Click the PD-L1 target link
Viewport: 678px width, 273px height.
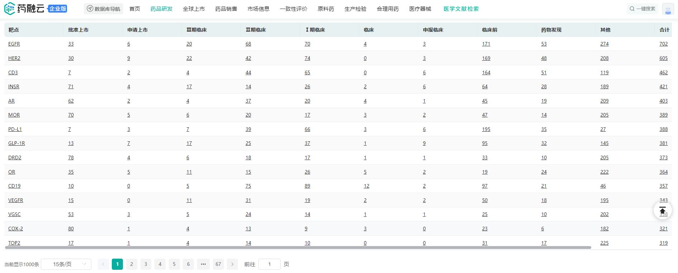click(15, 129)
